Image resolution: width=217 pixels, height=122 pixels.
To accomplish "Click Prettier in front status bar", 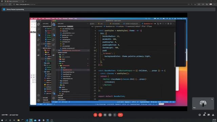I will tap(165, 102).
